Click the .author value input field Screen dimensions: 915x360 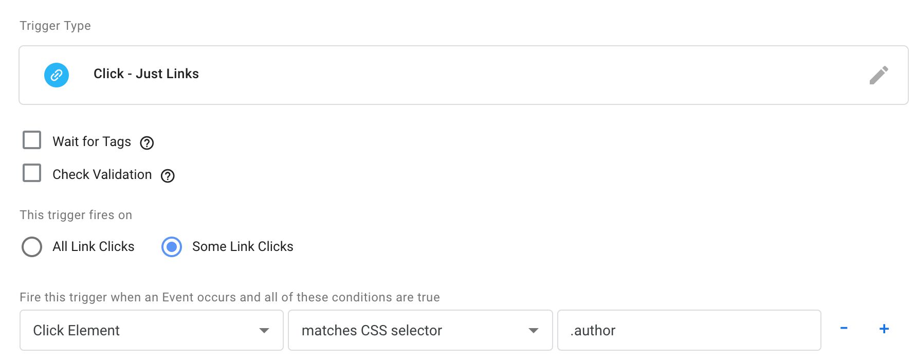[689, 330]
